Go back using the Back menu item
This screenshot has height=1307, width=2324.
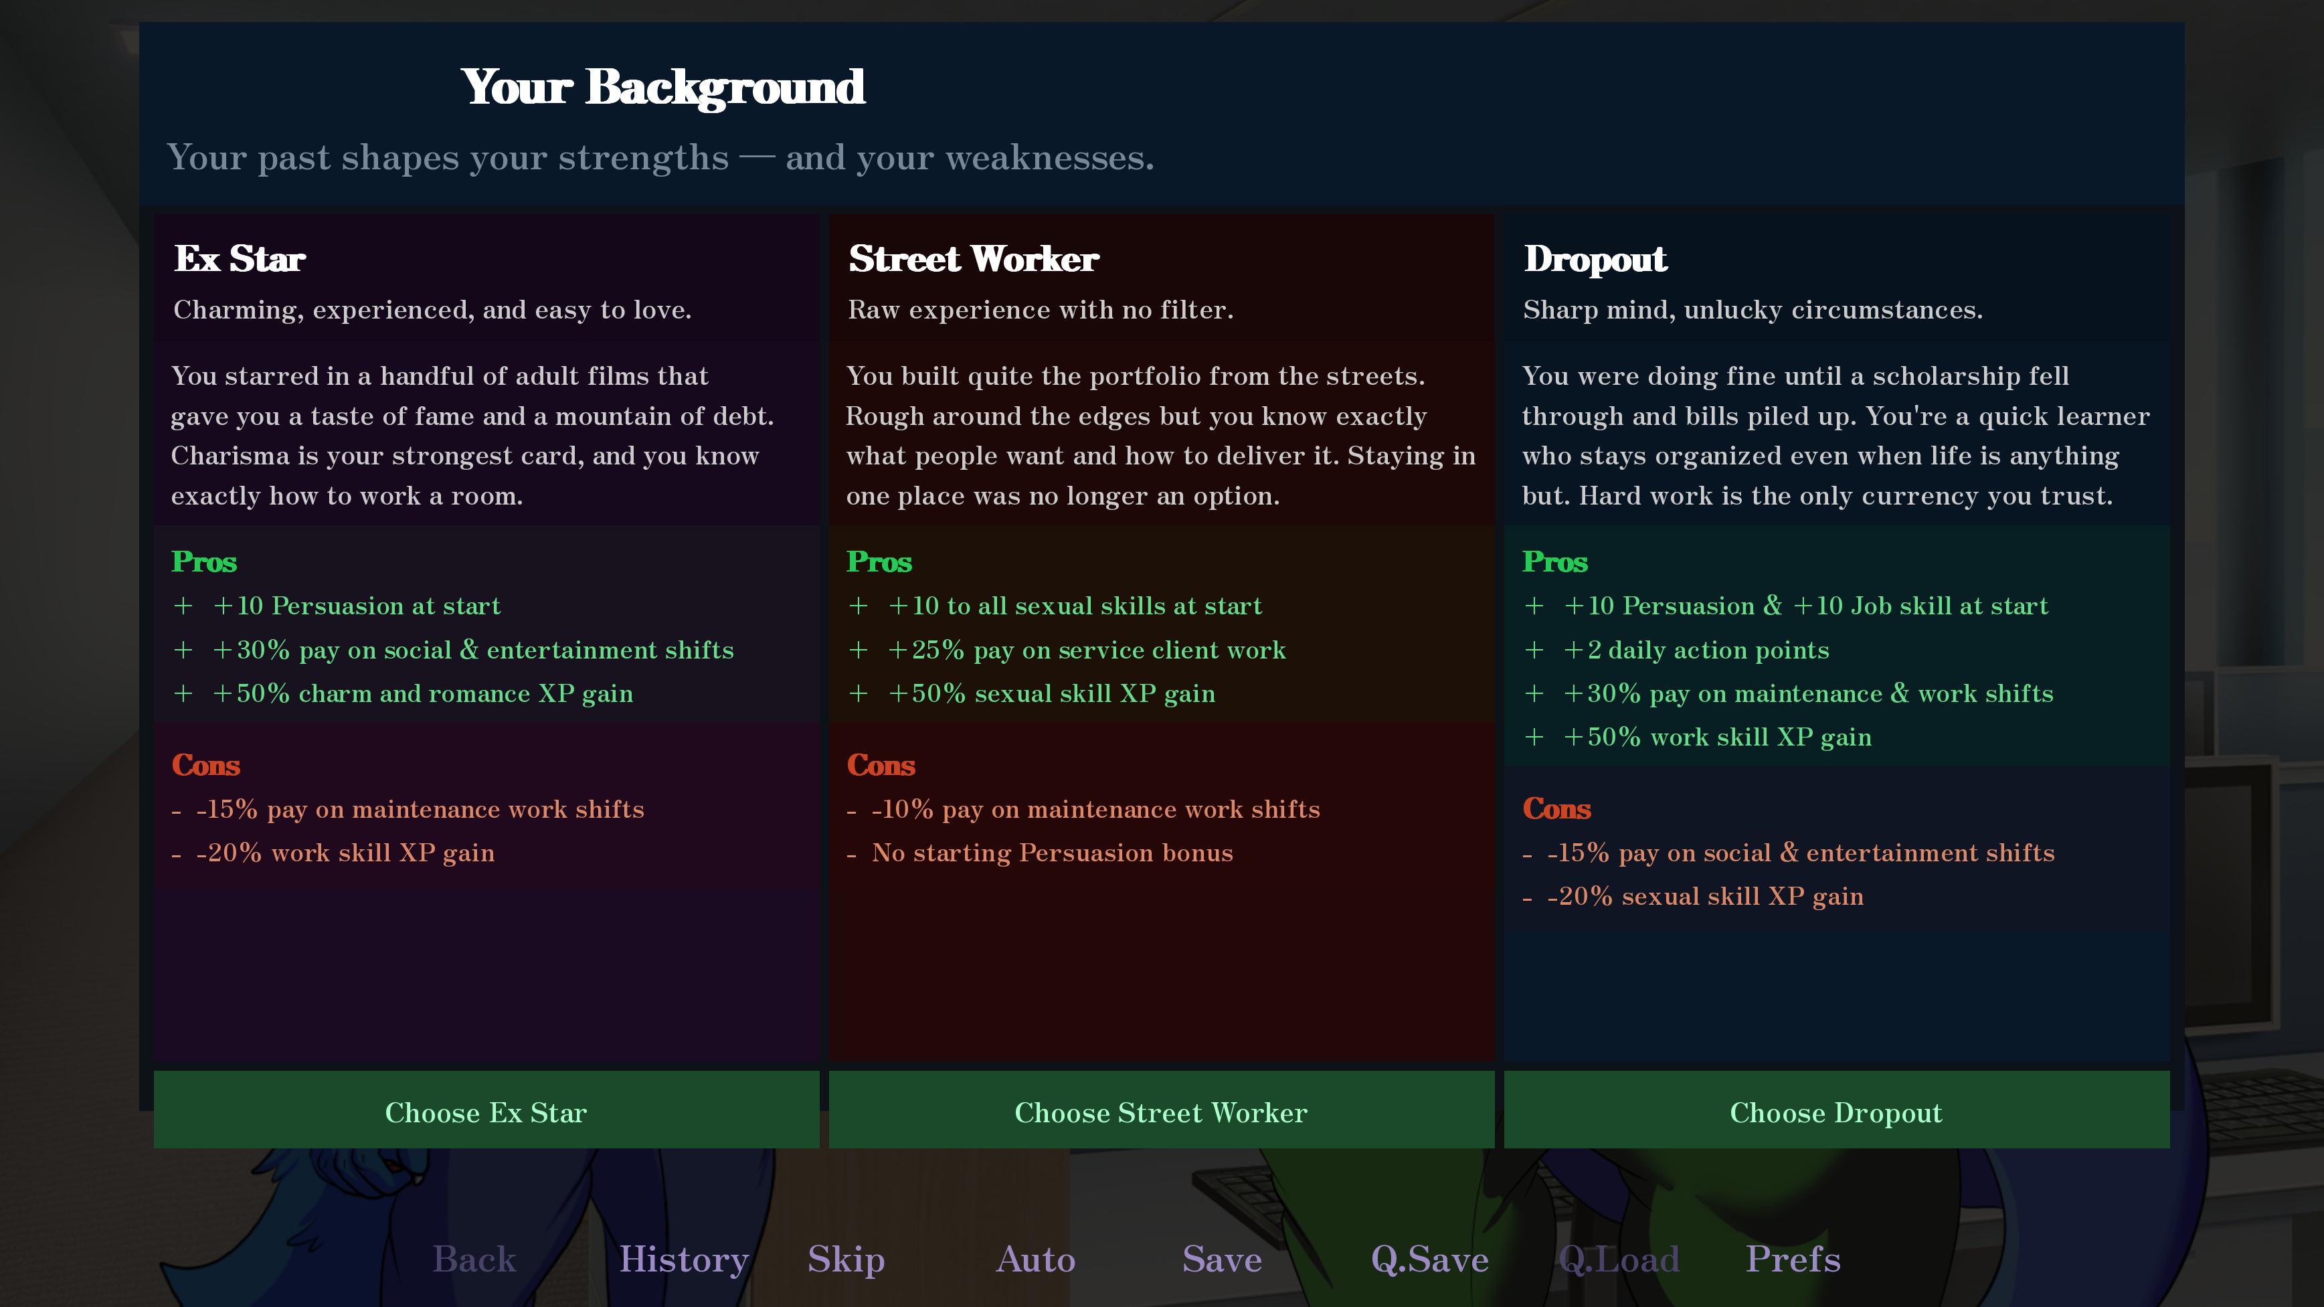click(x=474, y=1258)
